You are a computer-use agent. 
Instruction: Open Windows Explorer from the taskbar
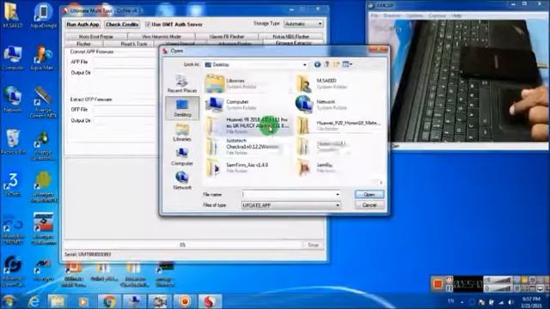pyautogui.click(x=58, y=301)
